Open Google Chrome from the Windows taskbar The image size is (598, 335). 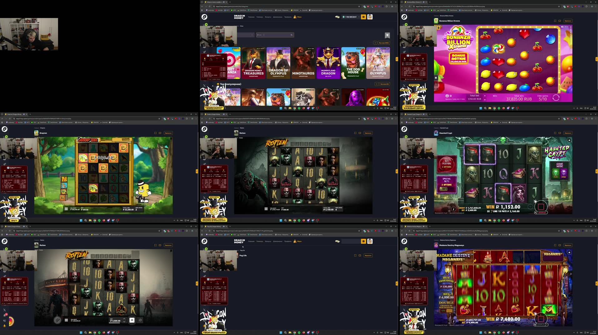tap(294, 333)
